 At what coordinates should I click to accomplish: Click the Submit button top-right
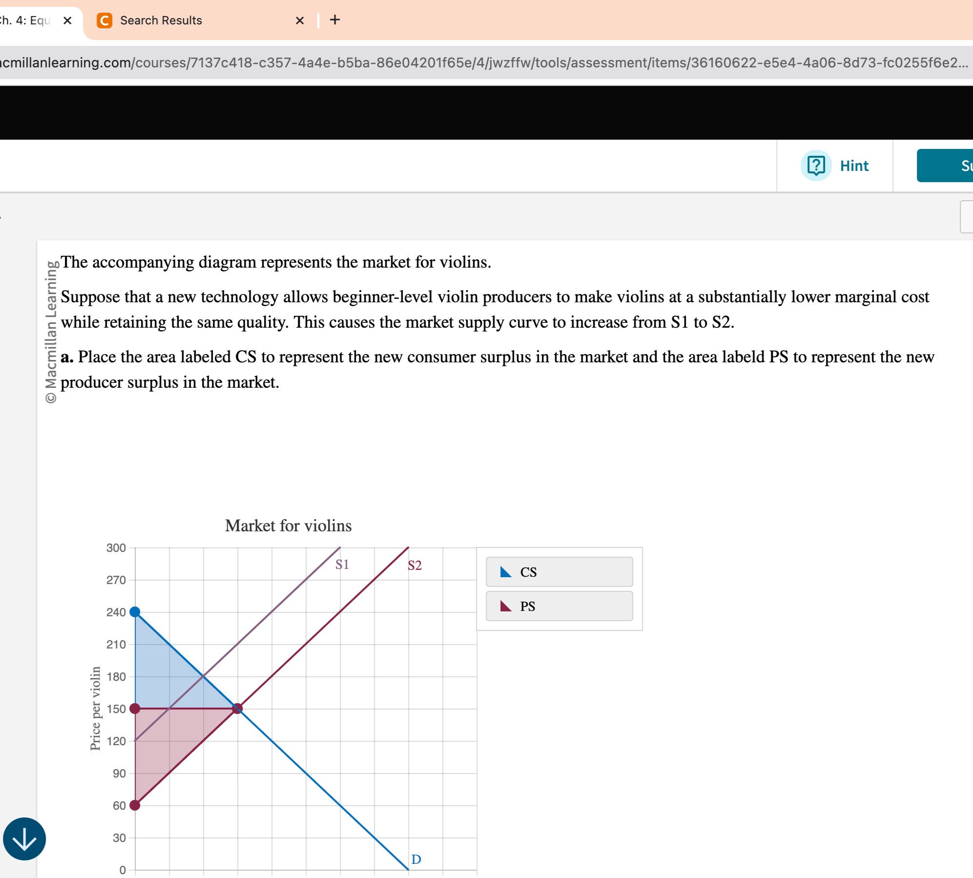(949, 165)
